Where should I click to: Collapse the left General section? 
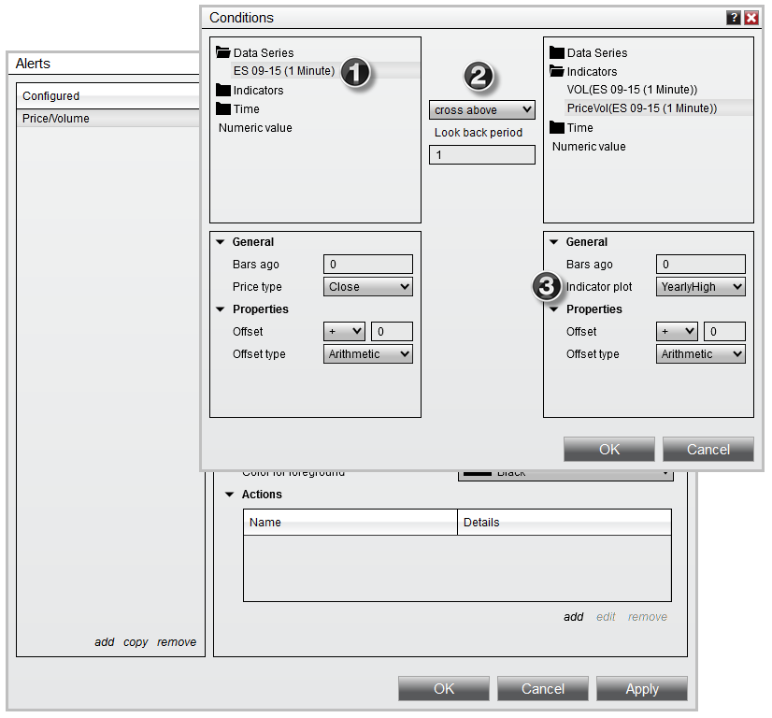220,242
